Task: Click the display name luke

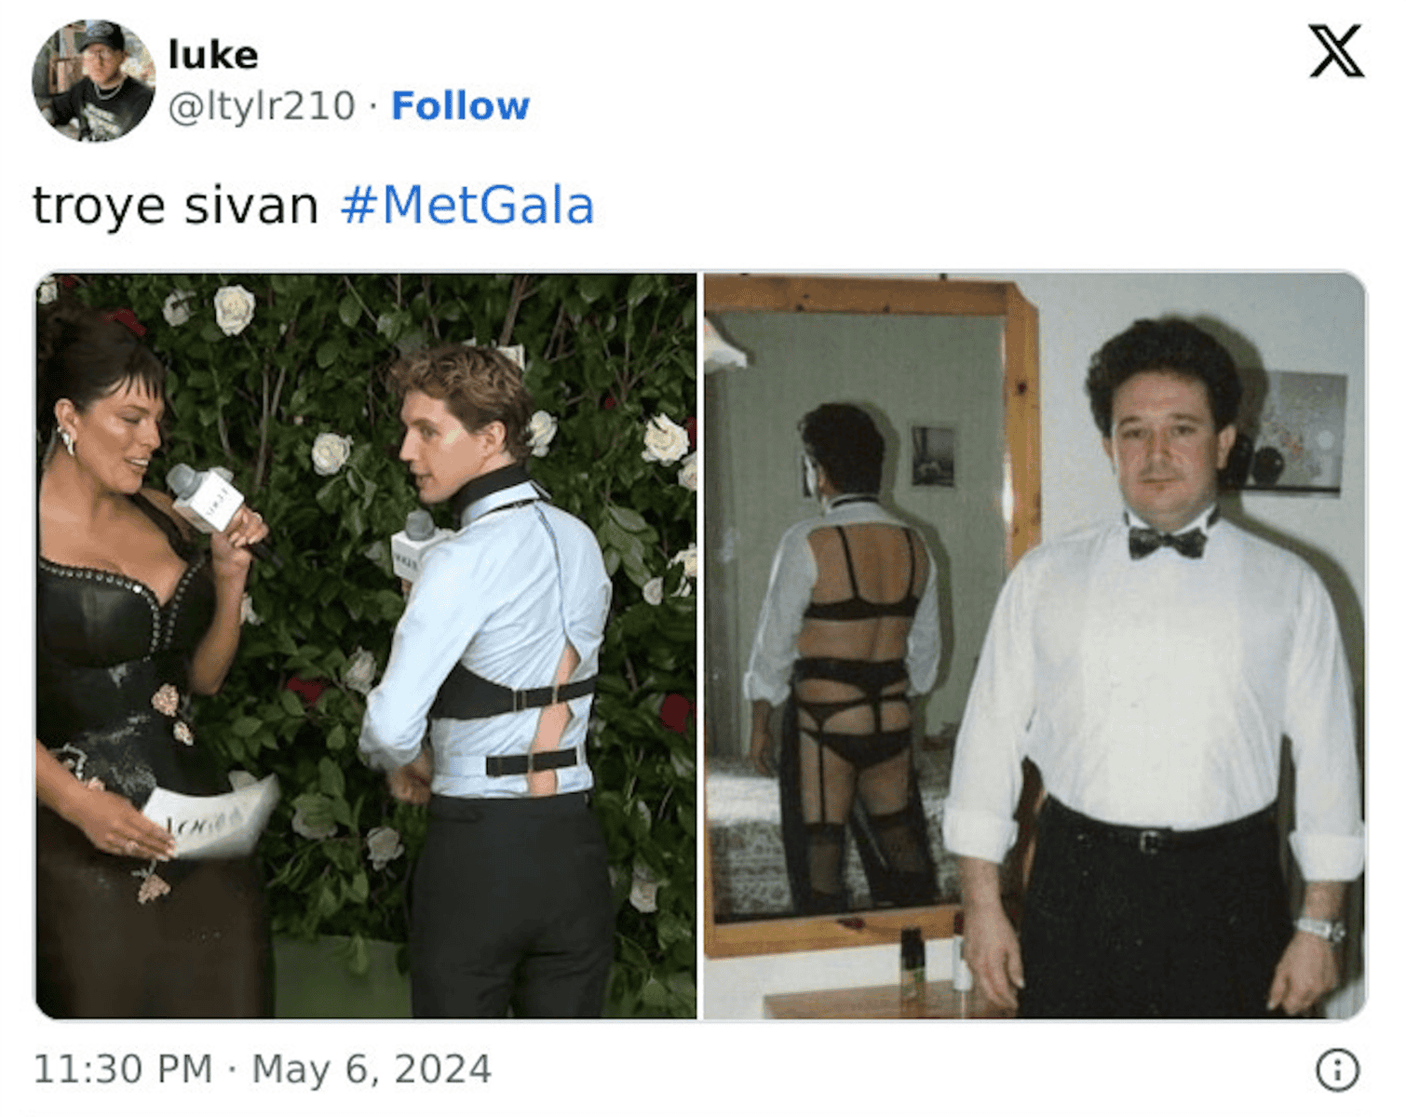Action: (213, 55)
